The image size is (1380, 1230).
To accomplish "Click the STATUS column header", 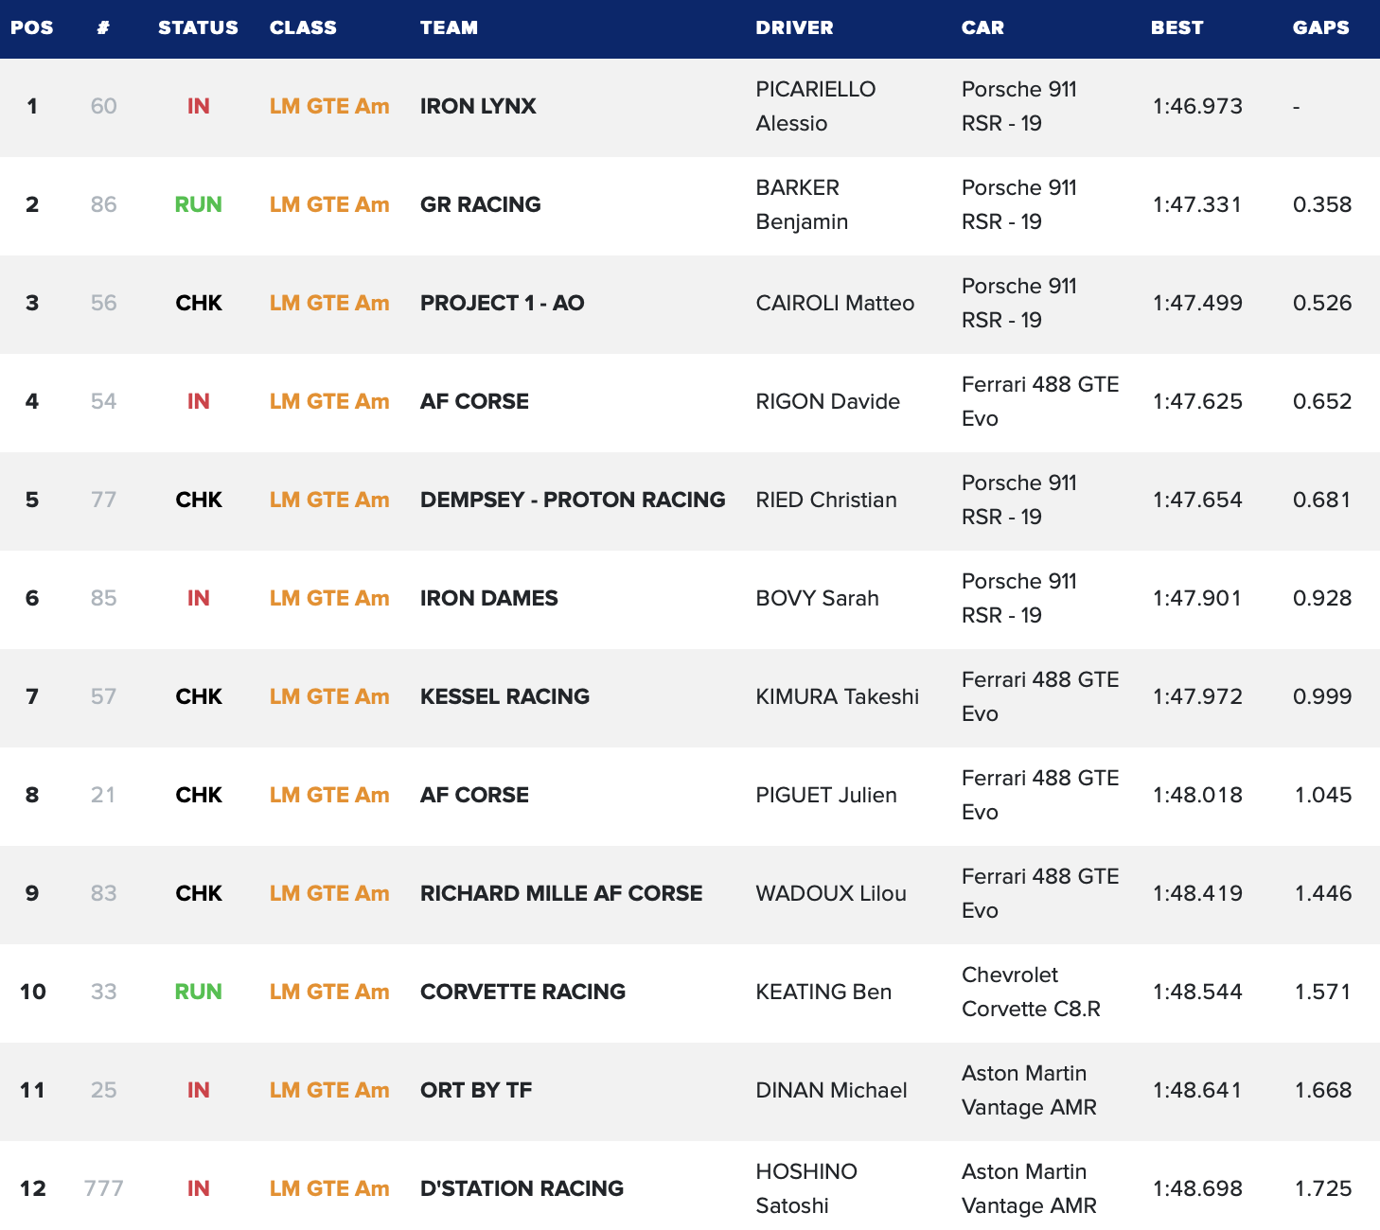I will [198, 27].
